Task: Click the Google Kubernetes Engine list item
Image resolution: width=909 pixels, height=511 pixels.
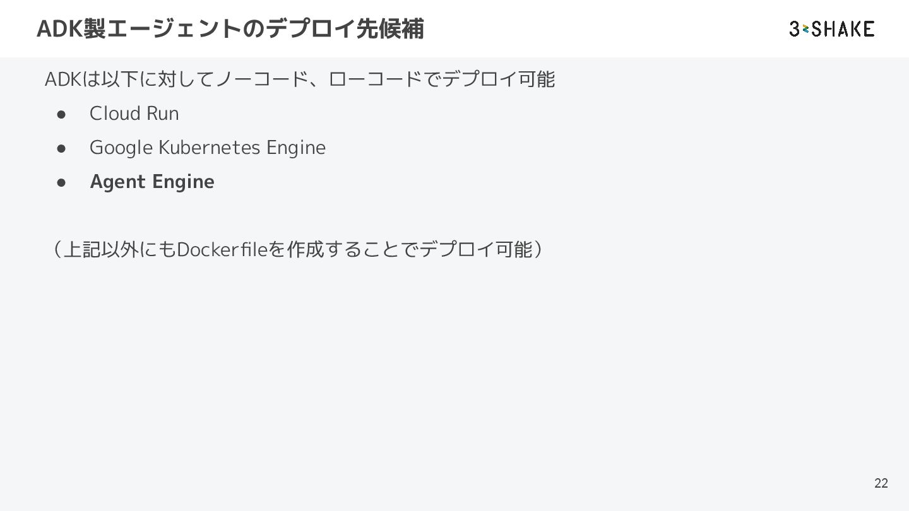Action: (208, 148)
